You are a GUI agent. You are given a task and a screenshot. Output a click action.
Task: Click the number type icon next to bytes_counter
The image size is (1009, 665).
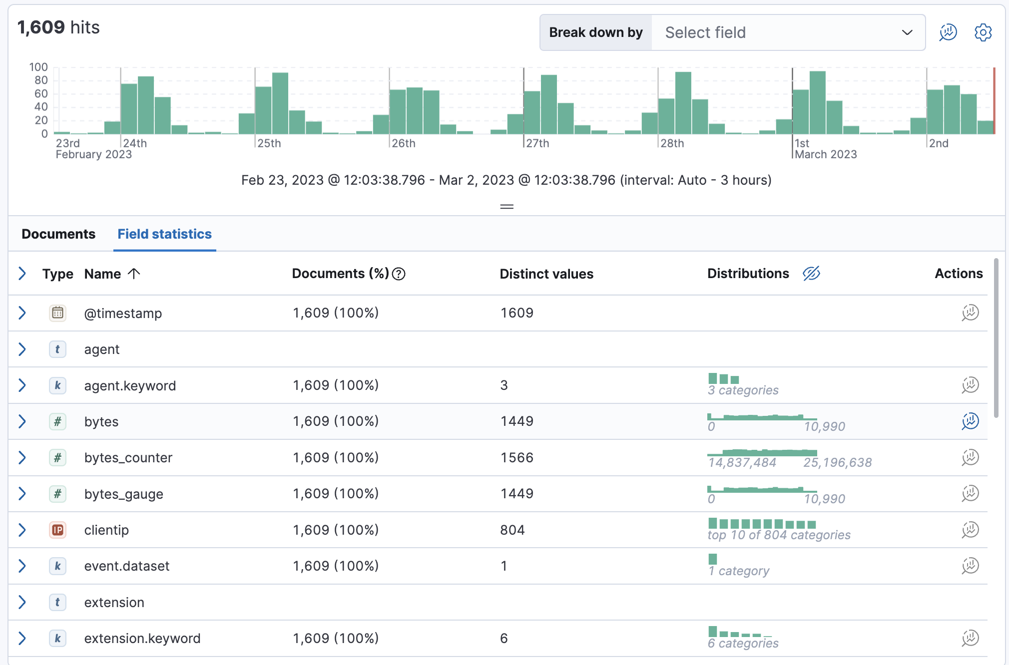coord(57,457)
